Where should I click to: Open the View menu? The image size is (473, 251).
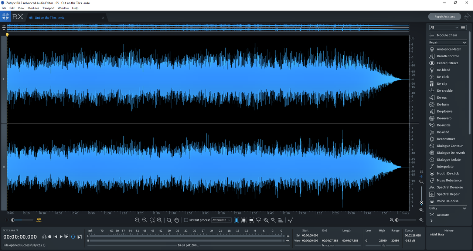(x=21, y=8)
